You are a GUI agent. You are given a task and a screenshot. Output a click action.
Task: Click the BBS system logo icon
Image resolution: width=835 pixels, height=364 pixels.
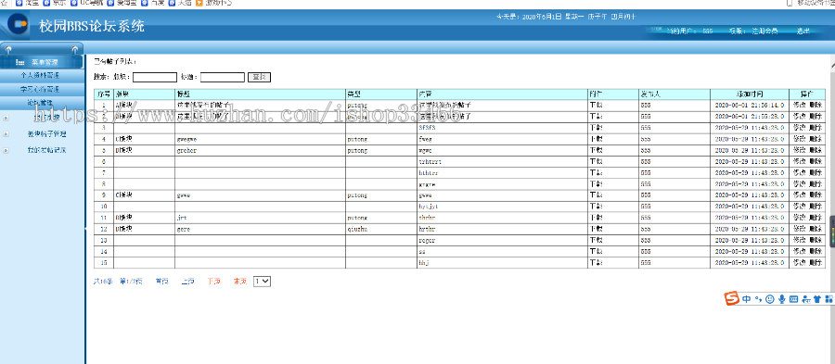point(19,24)
